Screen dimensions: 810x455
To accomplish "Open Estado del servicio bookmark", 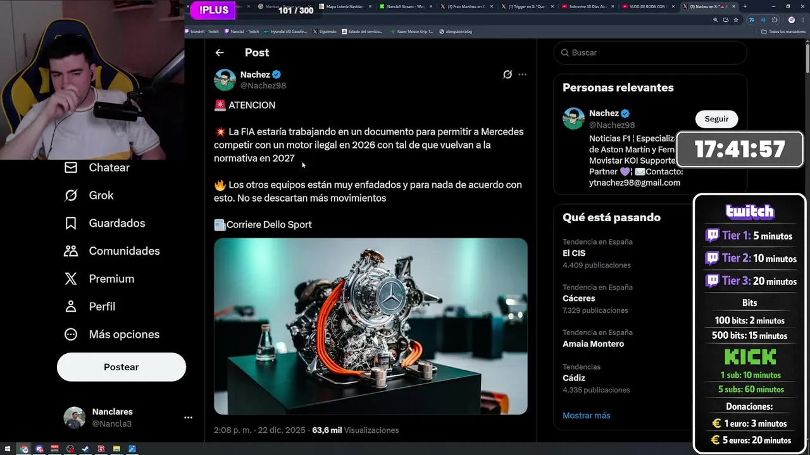I will coord(362,31).
